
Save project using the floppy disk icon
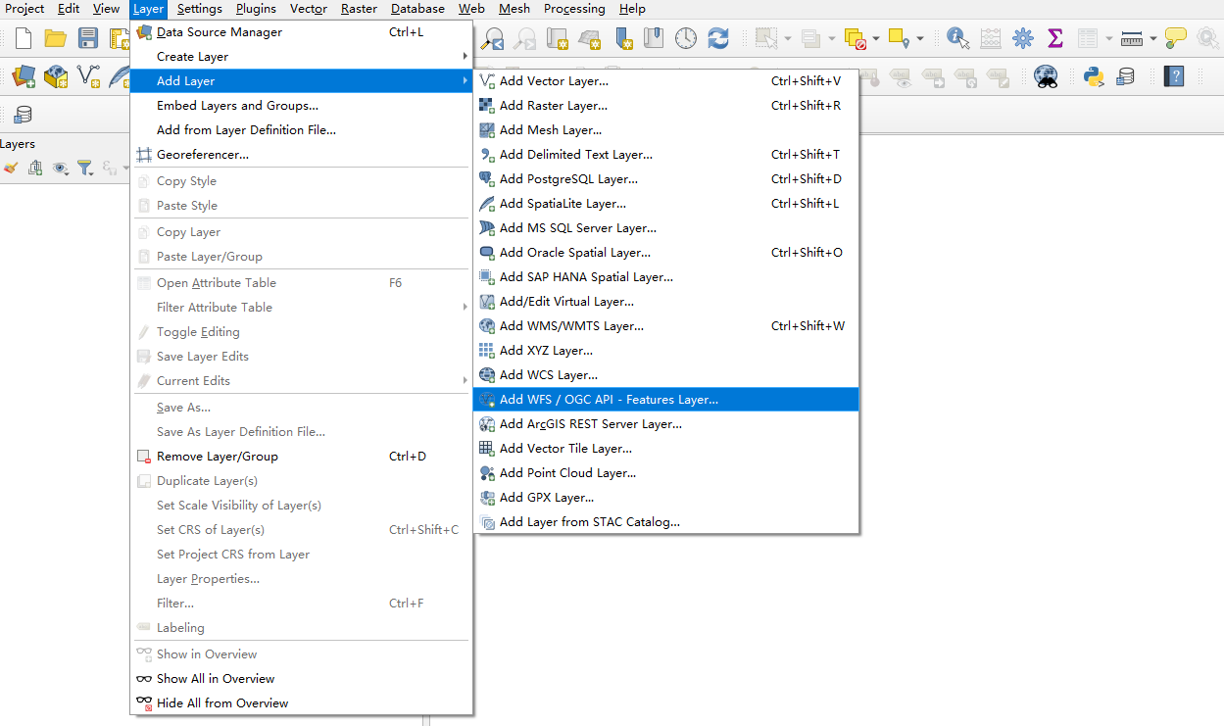tap(88, 38)
